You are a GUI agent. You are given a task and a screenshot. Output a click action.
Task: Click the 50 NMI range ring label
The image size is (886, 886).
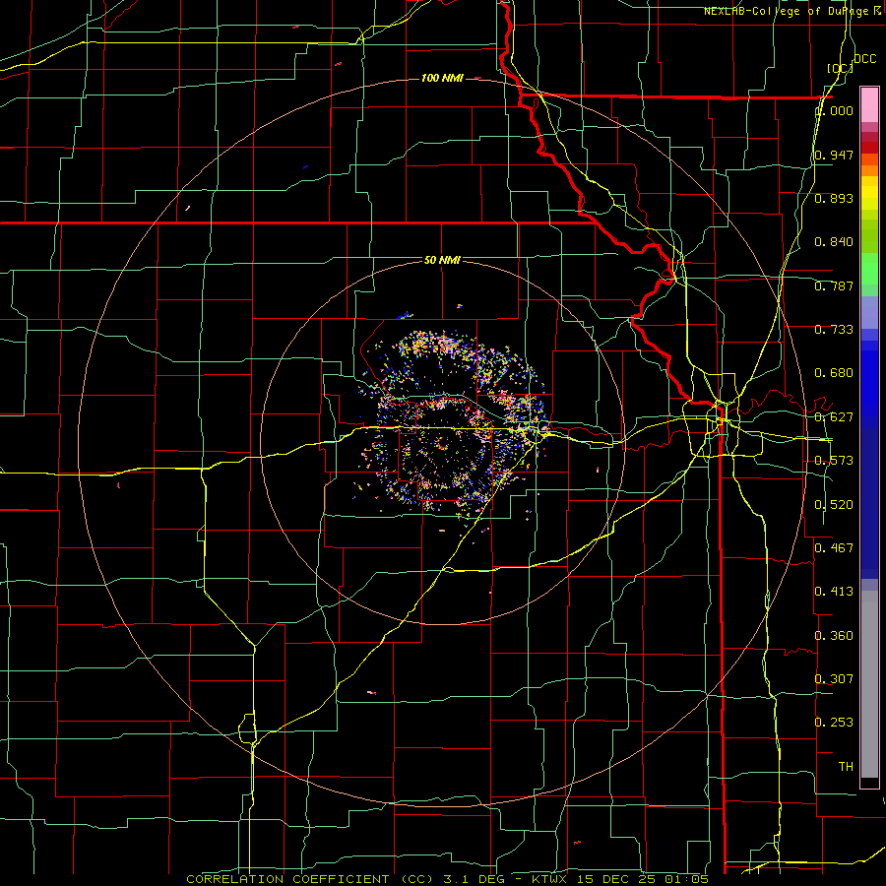442,260
